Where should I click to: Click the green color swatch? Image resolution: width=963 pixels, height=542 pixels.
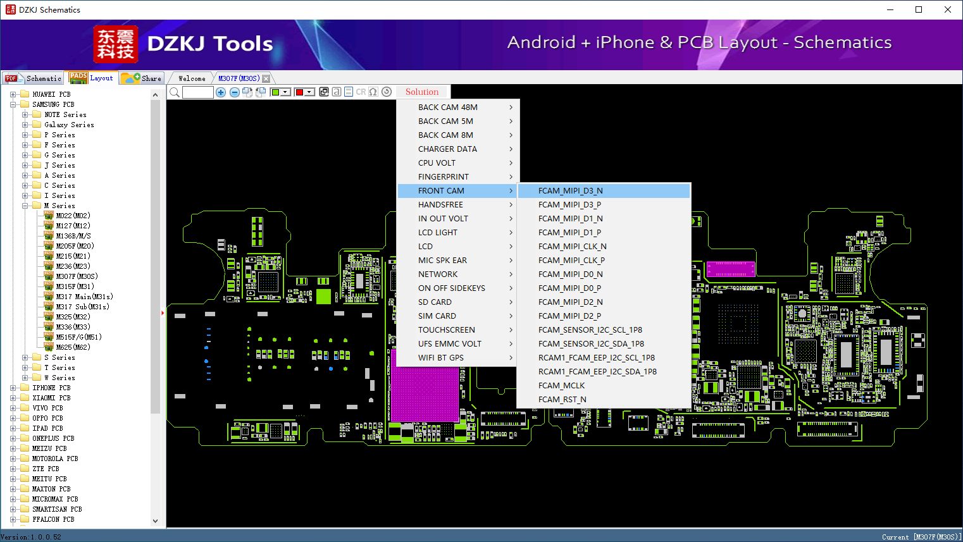coord(275,92)
